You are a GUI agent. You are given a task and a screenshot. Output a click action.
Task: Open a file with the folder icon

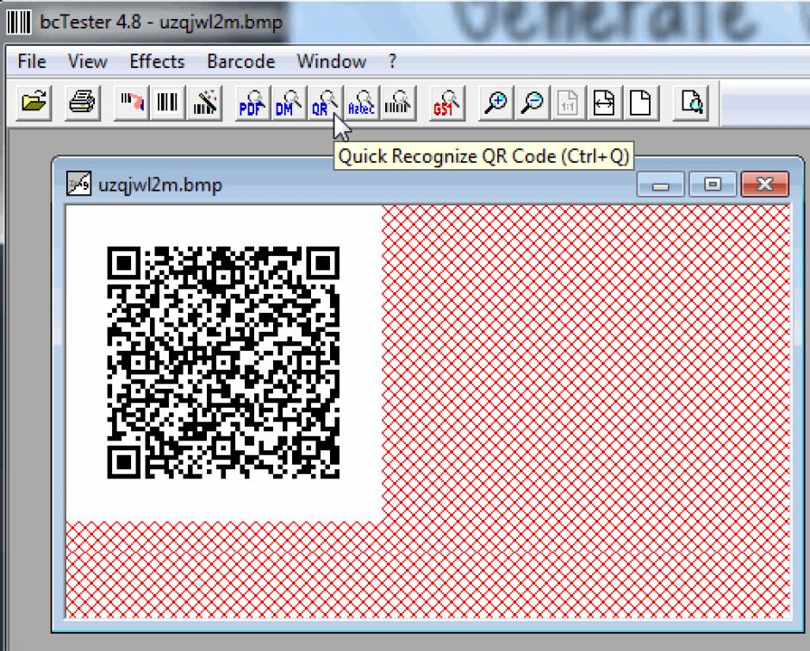click(x=34, y=103)
